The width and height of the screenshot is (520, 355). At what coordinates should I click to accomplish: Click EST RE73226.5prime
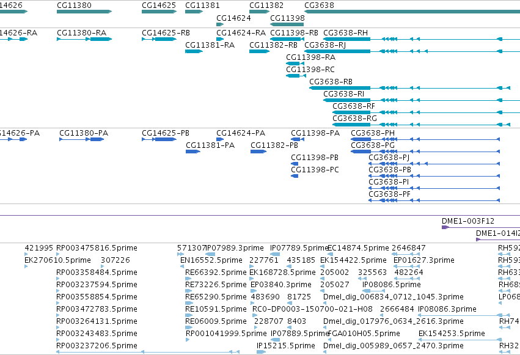(x=216, y=285)
